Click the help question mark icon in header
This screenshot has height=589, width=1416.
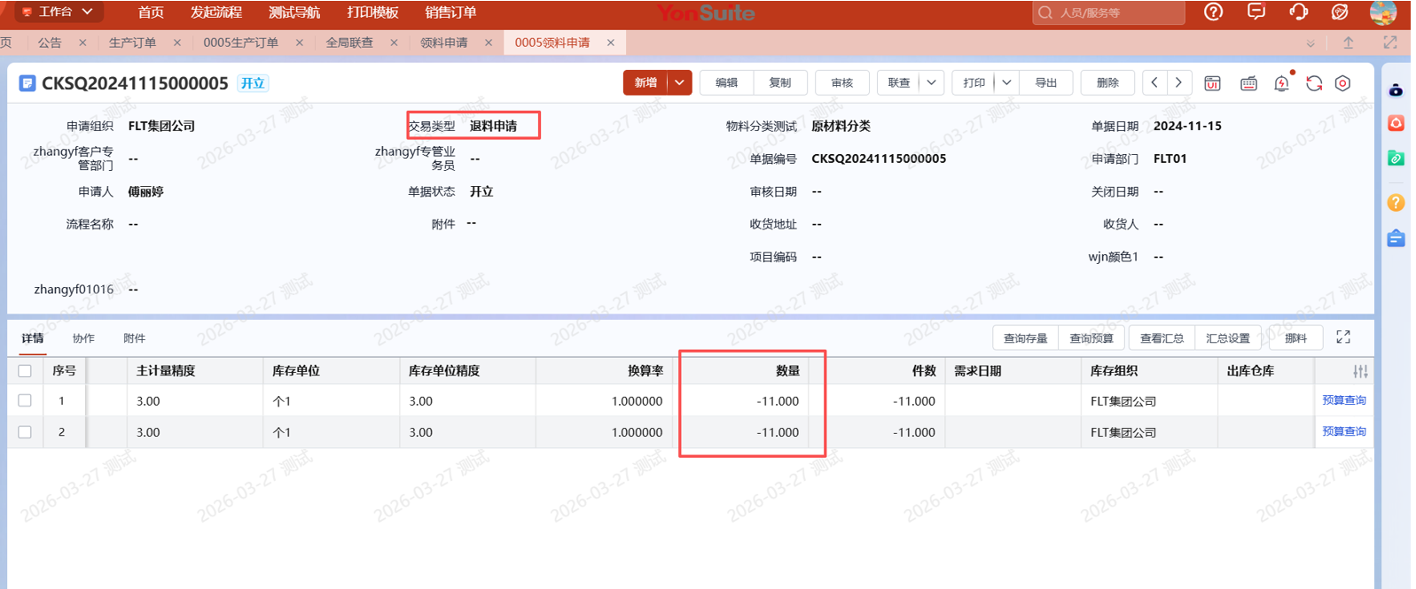point(1213,12)
